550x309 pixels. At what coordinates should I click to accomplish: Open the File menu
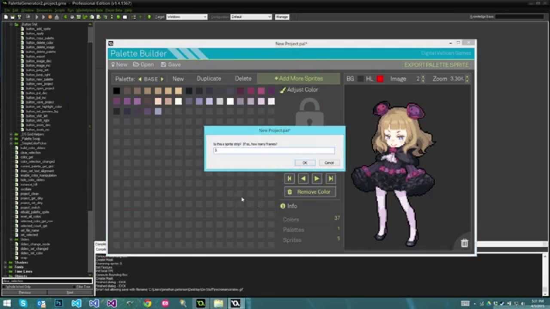(x=7, y=10)
